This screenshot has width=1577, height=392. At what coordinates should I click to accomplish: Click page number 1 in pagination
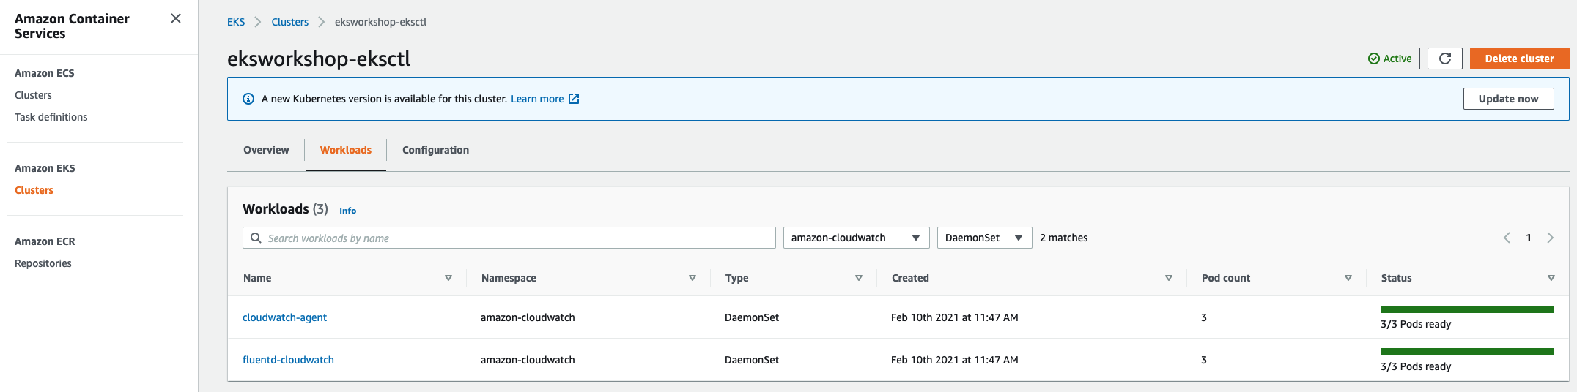coord(1529,238)
